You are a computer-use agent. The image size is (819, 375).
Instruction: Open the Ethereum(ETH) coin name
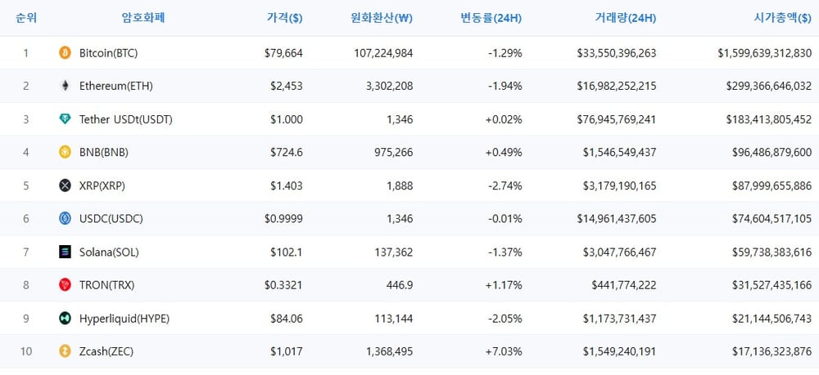pos(116,87)
